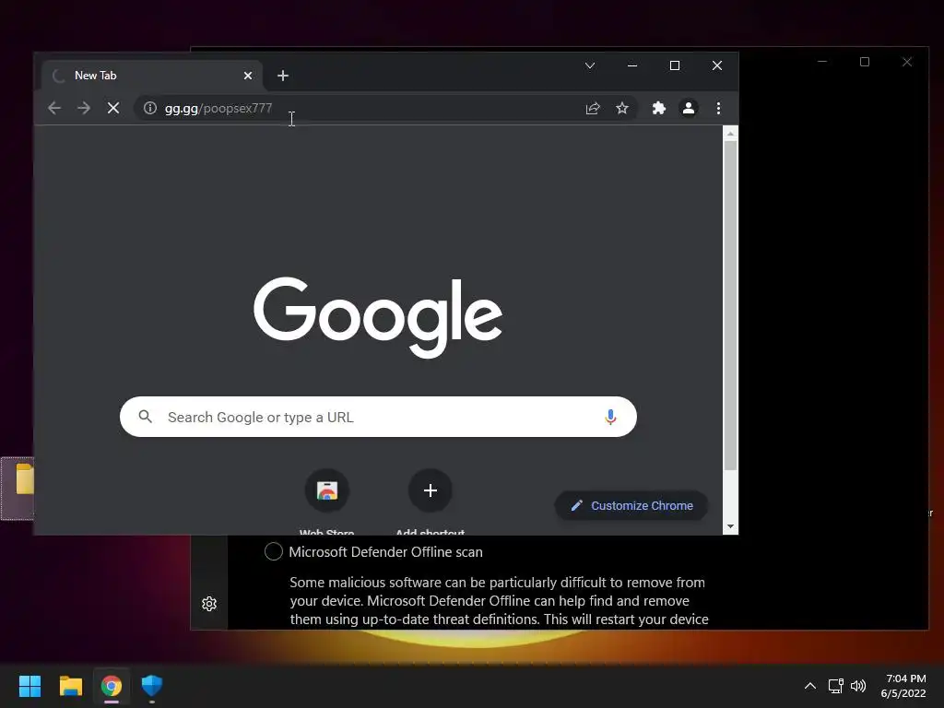Close the Windows Security window
This screenshot has height=708, width=944.
tap(907, 62)
